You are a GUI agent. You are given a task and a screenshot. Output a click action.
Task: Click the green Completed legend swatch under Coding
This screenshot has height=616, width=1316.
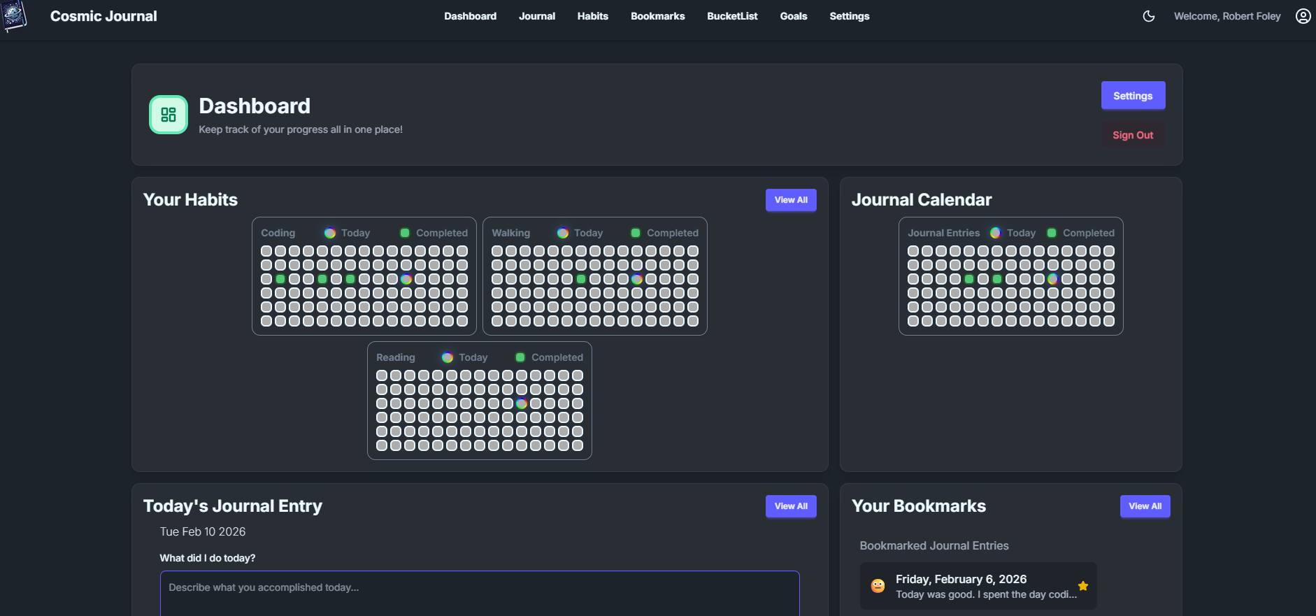pyautogui.click(x=405, y=233)
